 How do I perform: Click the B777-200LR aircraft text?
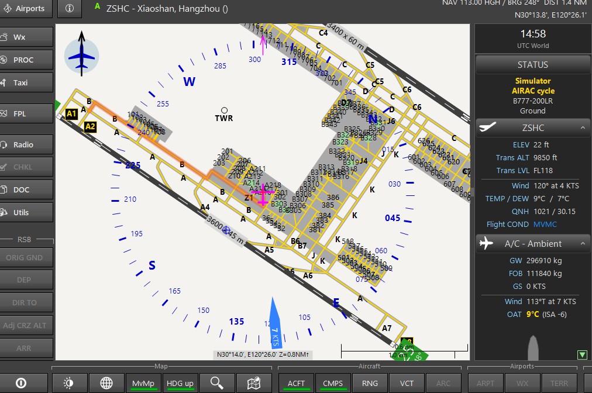533,101
